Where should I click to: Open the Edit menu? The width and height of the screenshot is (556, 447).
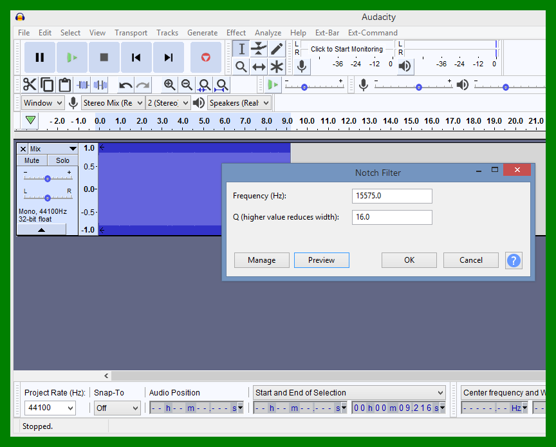[x=45, y=33]
